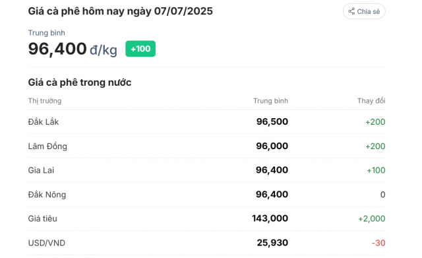Click the 143,000 pepper price value
This screenshot has height=258, width=422.
[x=270, y=218]
